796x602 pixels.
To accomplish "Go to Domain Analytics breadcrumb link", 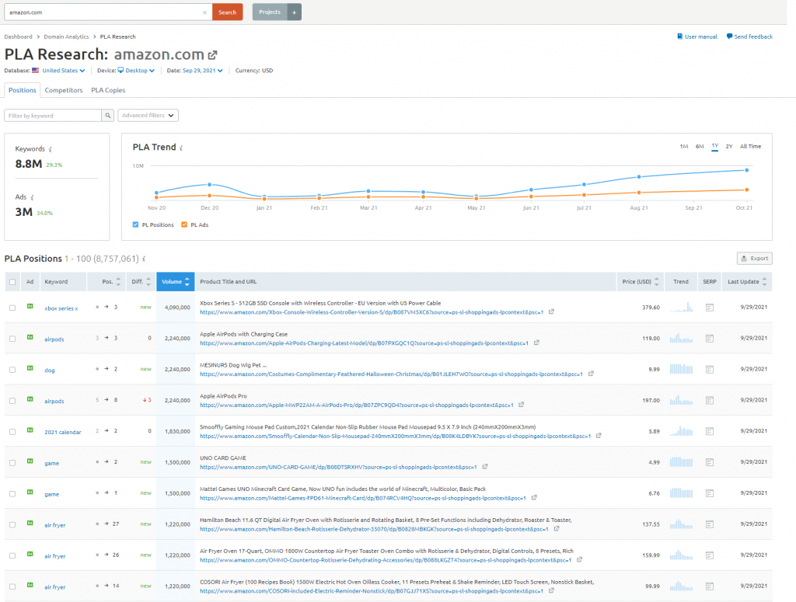I will (66, 37).
